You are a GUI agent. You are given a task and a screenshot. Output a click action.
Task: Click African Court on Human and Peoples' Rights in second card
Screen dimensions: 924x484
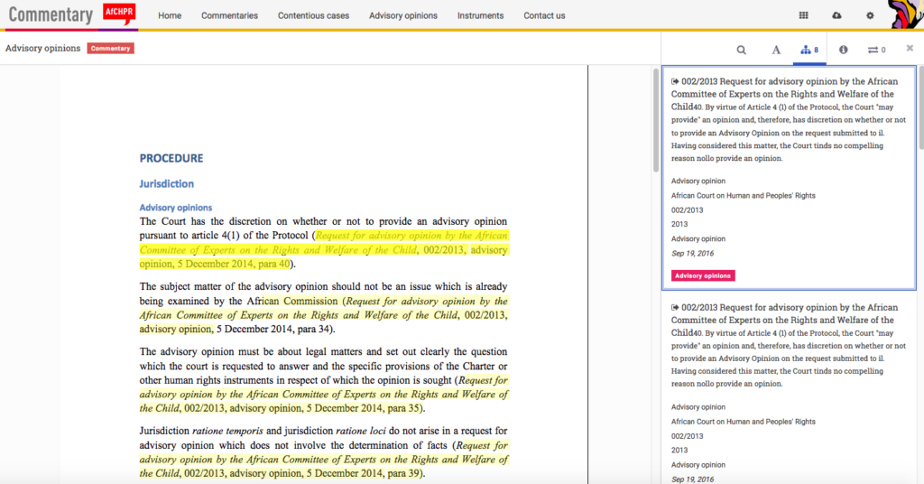[744, 422]
